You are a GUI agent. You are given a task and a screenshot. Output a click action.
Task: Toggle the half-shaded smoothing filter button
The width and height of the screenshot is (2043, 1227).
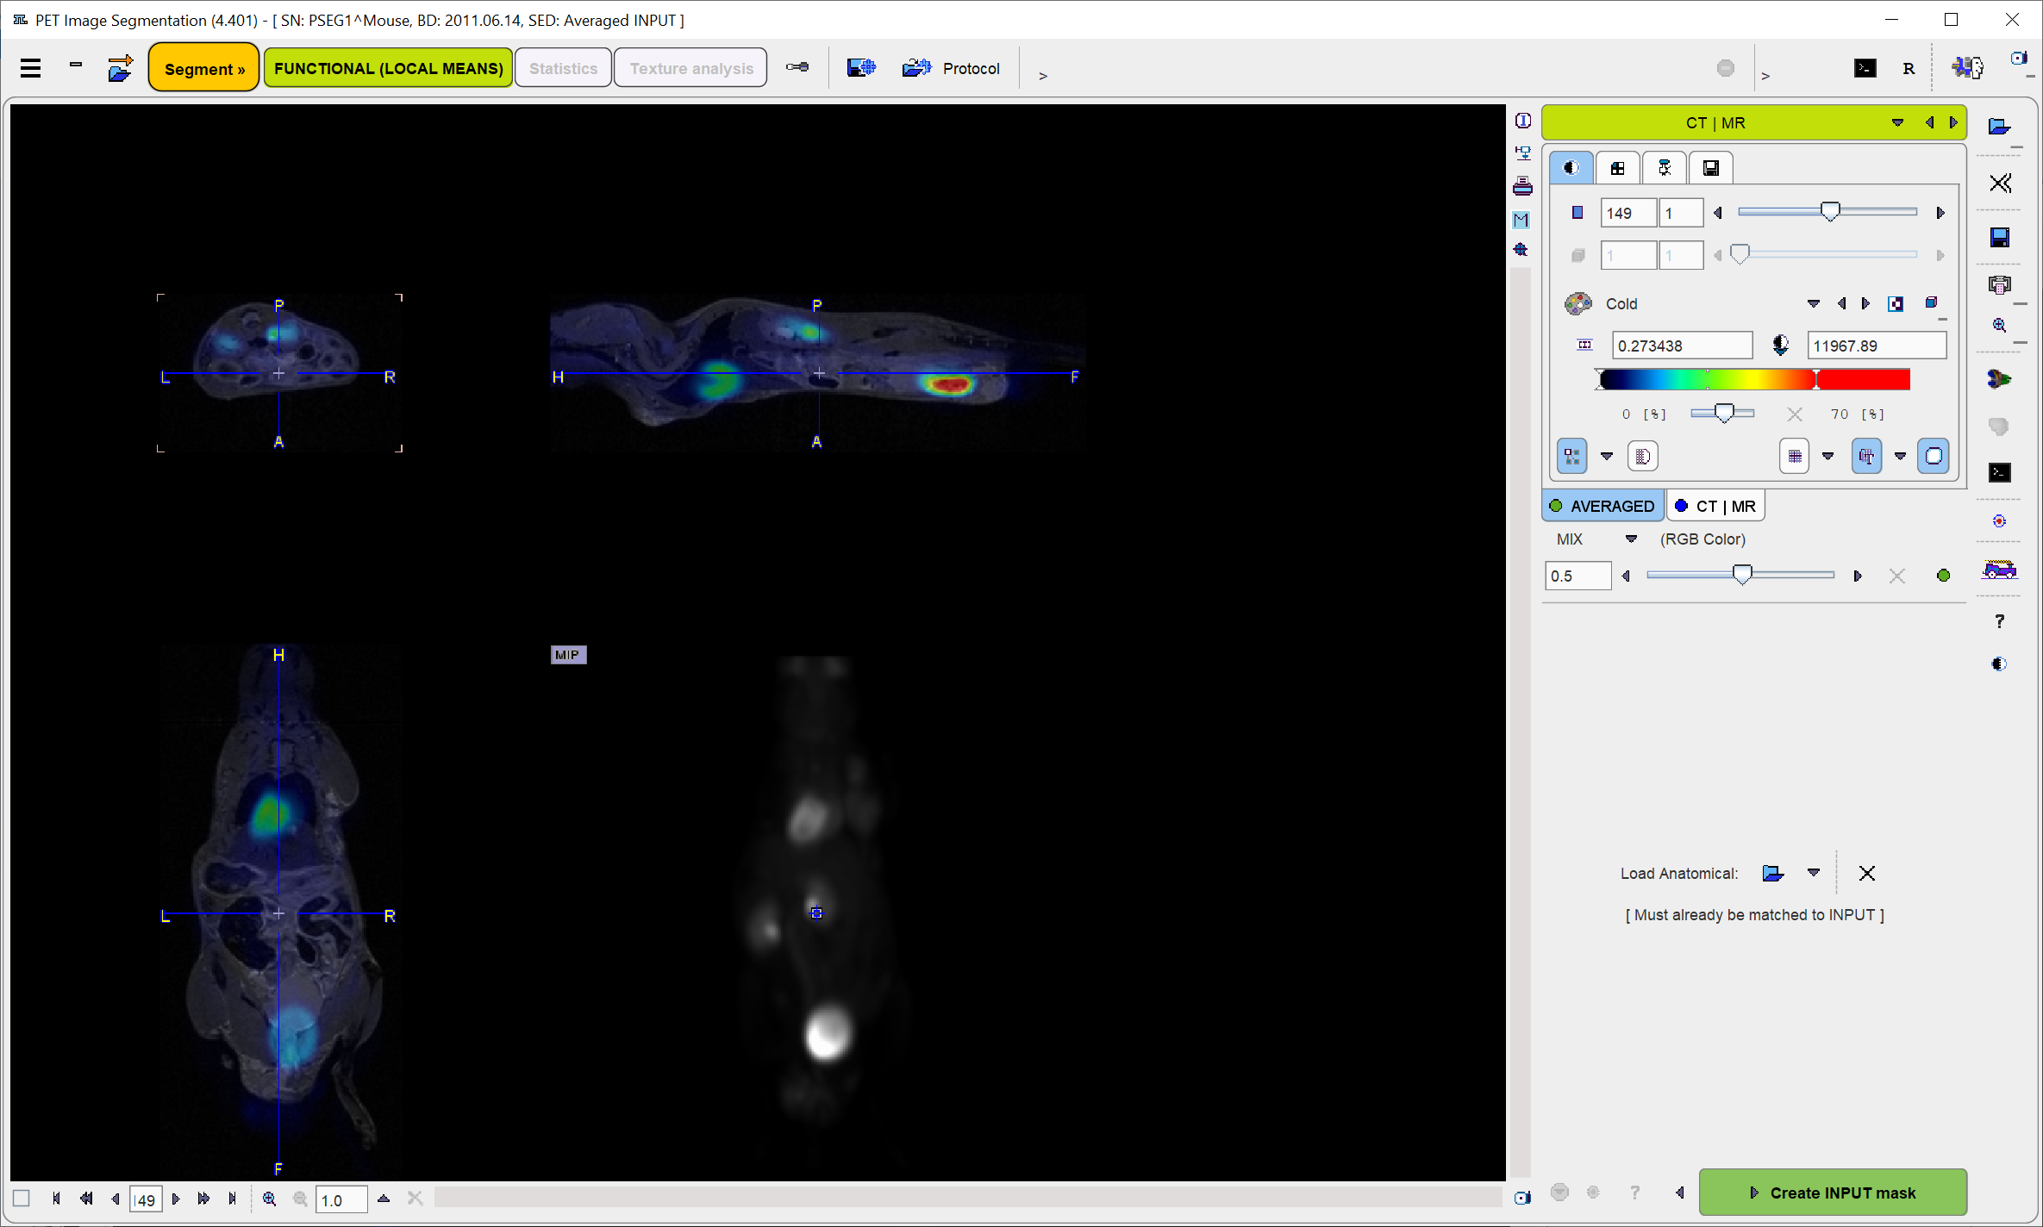coord(1643,456)
